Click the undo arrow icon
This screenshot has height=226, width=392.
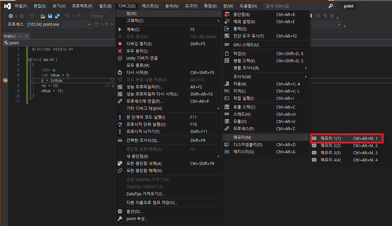tap(67, 16)
